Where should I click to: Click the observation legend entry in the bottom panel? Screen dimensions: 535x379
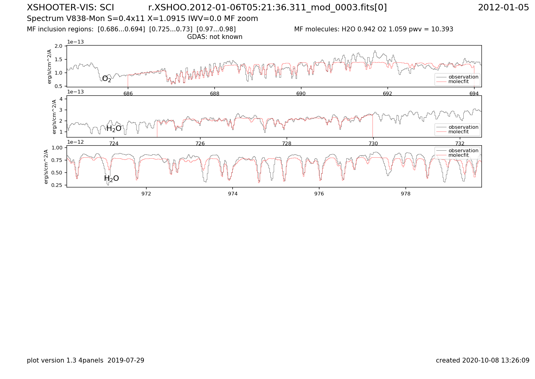coord(463,151)
